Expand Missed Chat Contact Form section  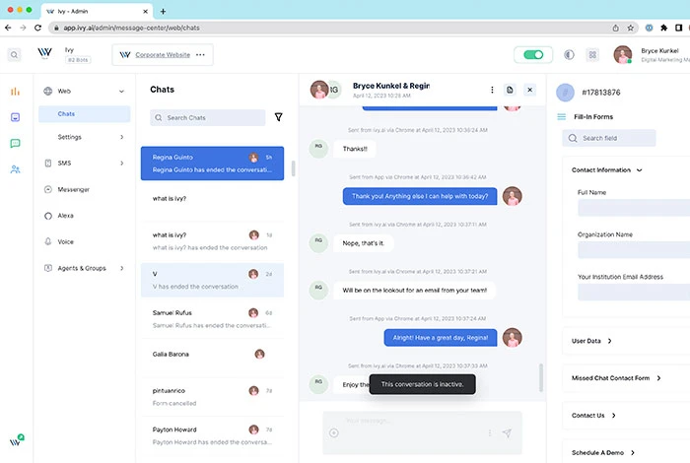(658, 378)
